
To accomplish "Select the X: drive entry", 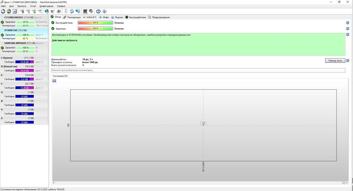I will point(24,103).
